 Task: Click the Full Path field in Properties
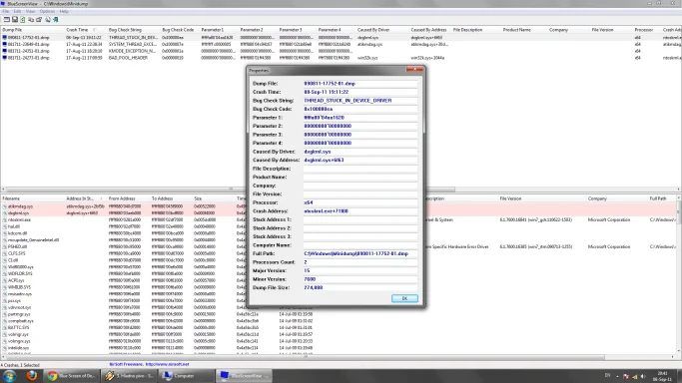pos(360,253)
